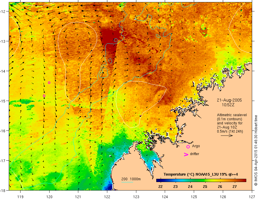Click the vertical IMOS copyright timestamp text
This screenshot has height=199, width=258.
coord(256,150)
